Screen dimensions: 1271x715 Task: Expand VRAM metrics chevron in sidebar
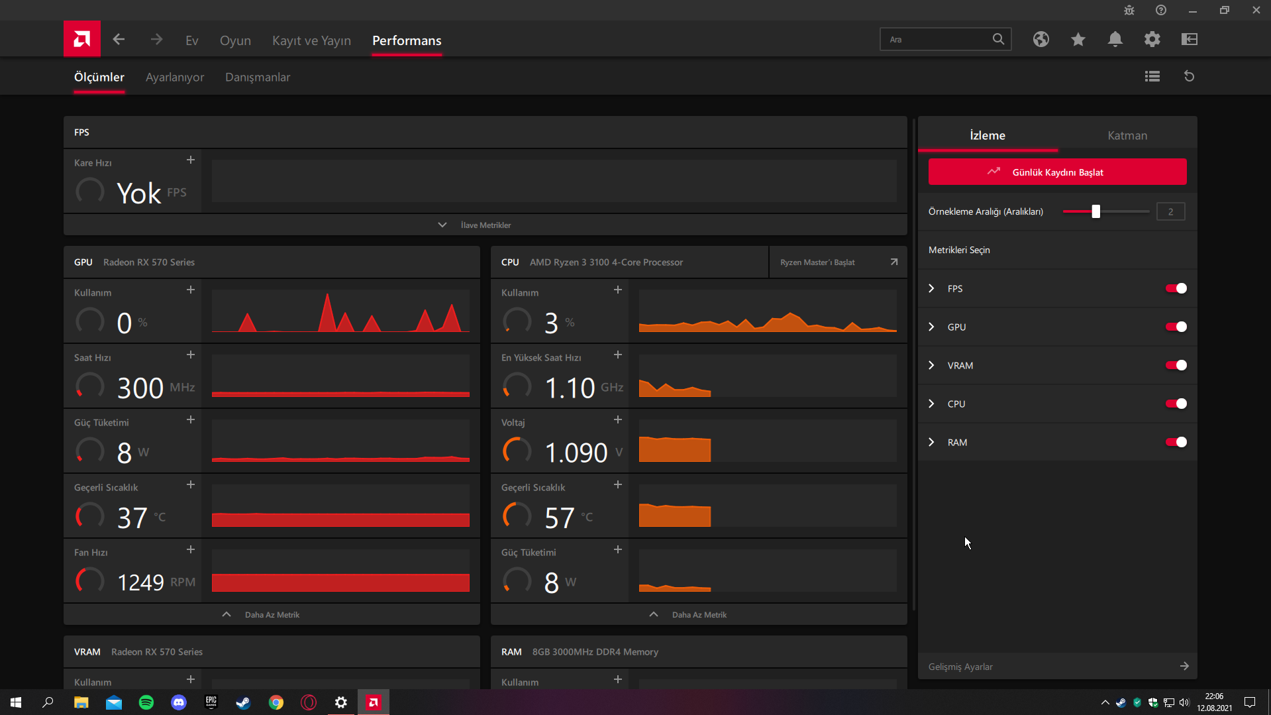932,365
